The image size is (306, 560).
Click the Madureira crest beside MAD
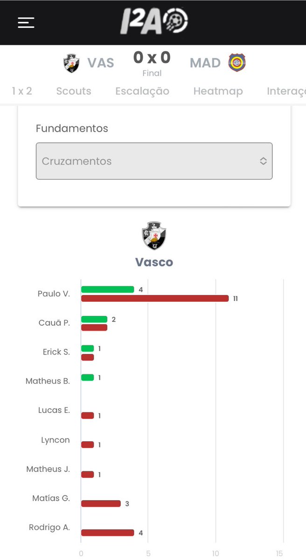click(237, 63)
